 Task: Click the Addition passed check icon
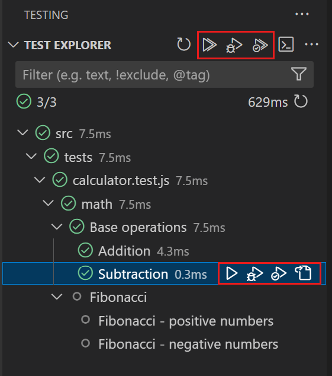(x=85, y=250)
